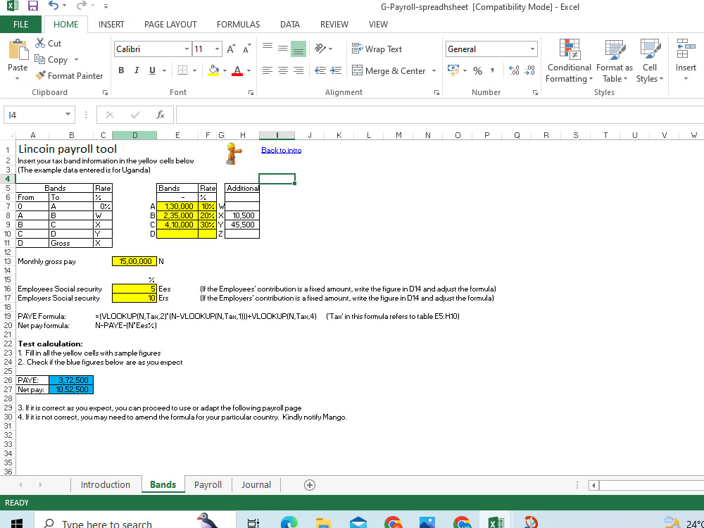Switch to DATA ribbon tab
Screen dimensions: 704x528
coord(289,24)
